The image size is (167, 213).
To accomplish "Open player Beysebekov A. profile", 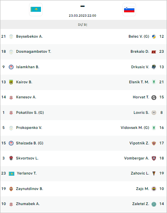I will pos(29,36).
